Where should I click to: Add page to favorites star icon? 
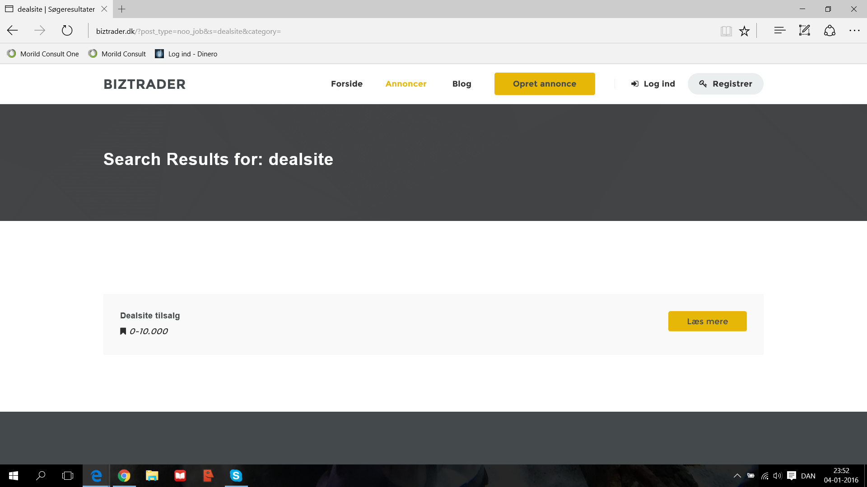pos(744,31)
